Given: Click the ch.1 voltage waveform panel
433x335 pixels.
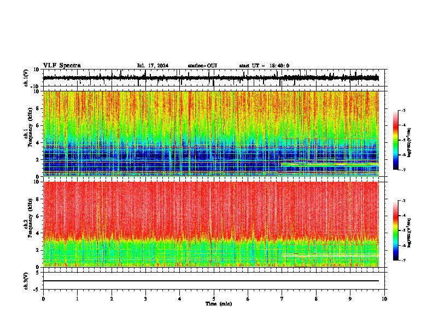Looking at the screenshot, I should point(214,78).
